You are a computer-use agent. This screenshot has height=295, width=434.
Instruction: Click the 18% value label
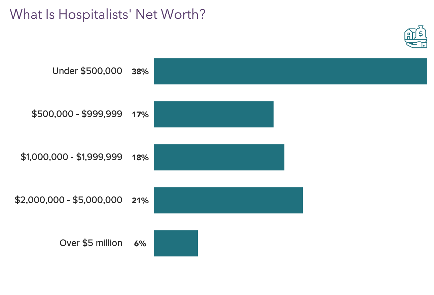pos(140,158)
